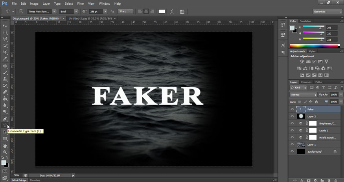Select the Rectangular Marquee tool

coord(5,32)
